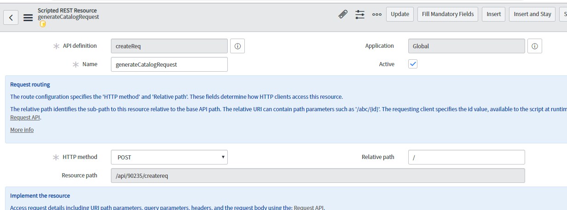The height and width of the screenshot is (210, 567).
Task: Click the Resource path field
Action: [318, 176]
